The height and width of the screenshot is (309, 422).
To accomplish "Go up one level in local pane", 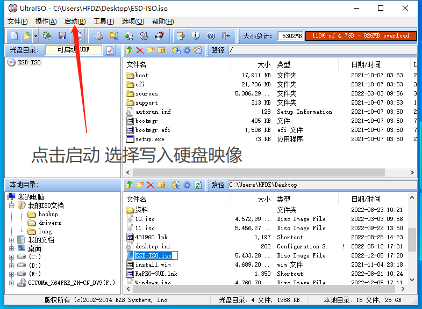I will click(129, 185).
